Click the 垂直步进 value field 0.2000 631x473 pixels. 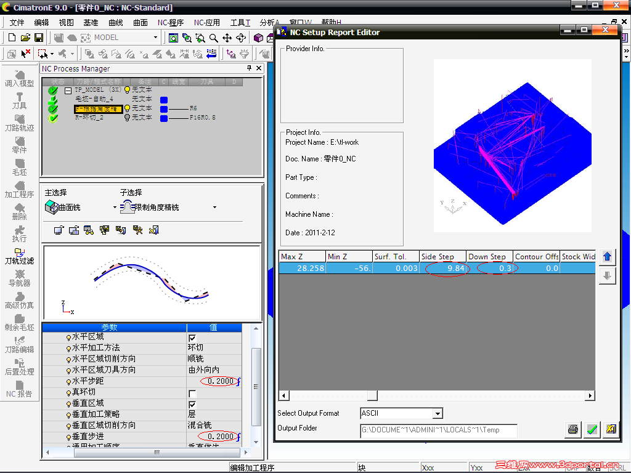(x=214, y=437)
